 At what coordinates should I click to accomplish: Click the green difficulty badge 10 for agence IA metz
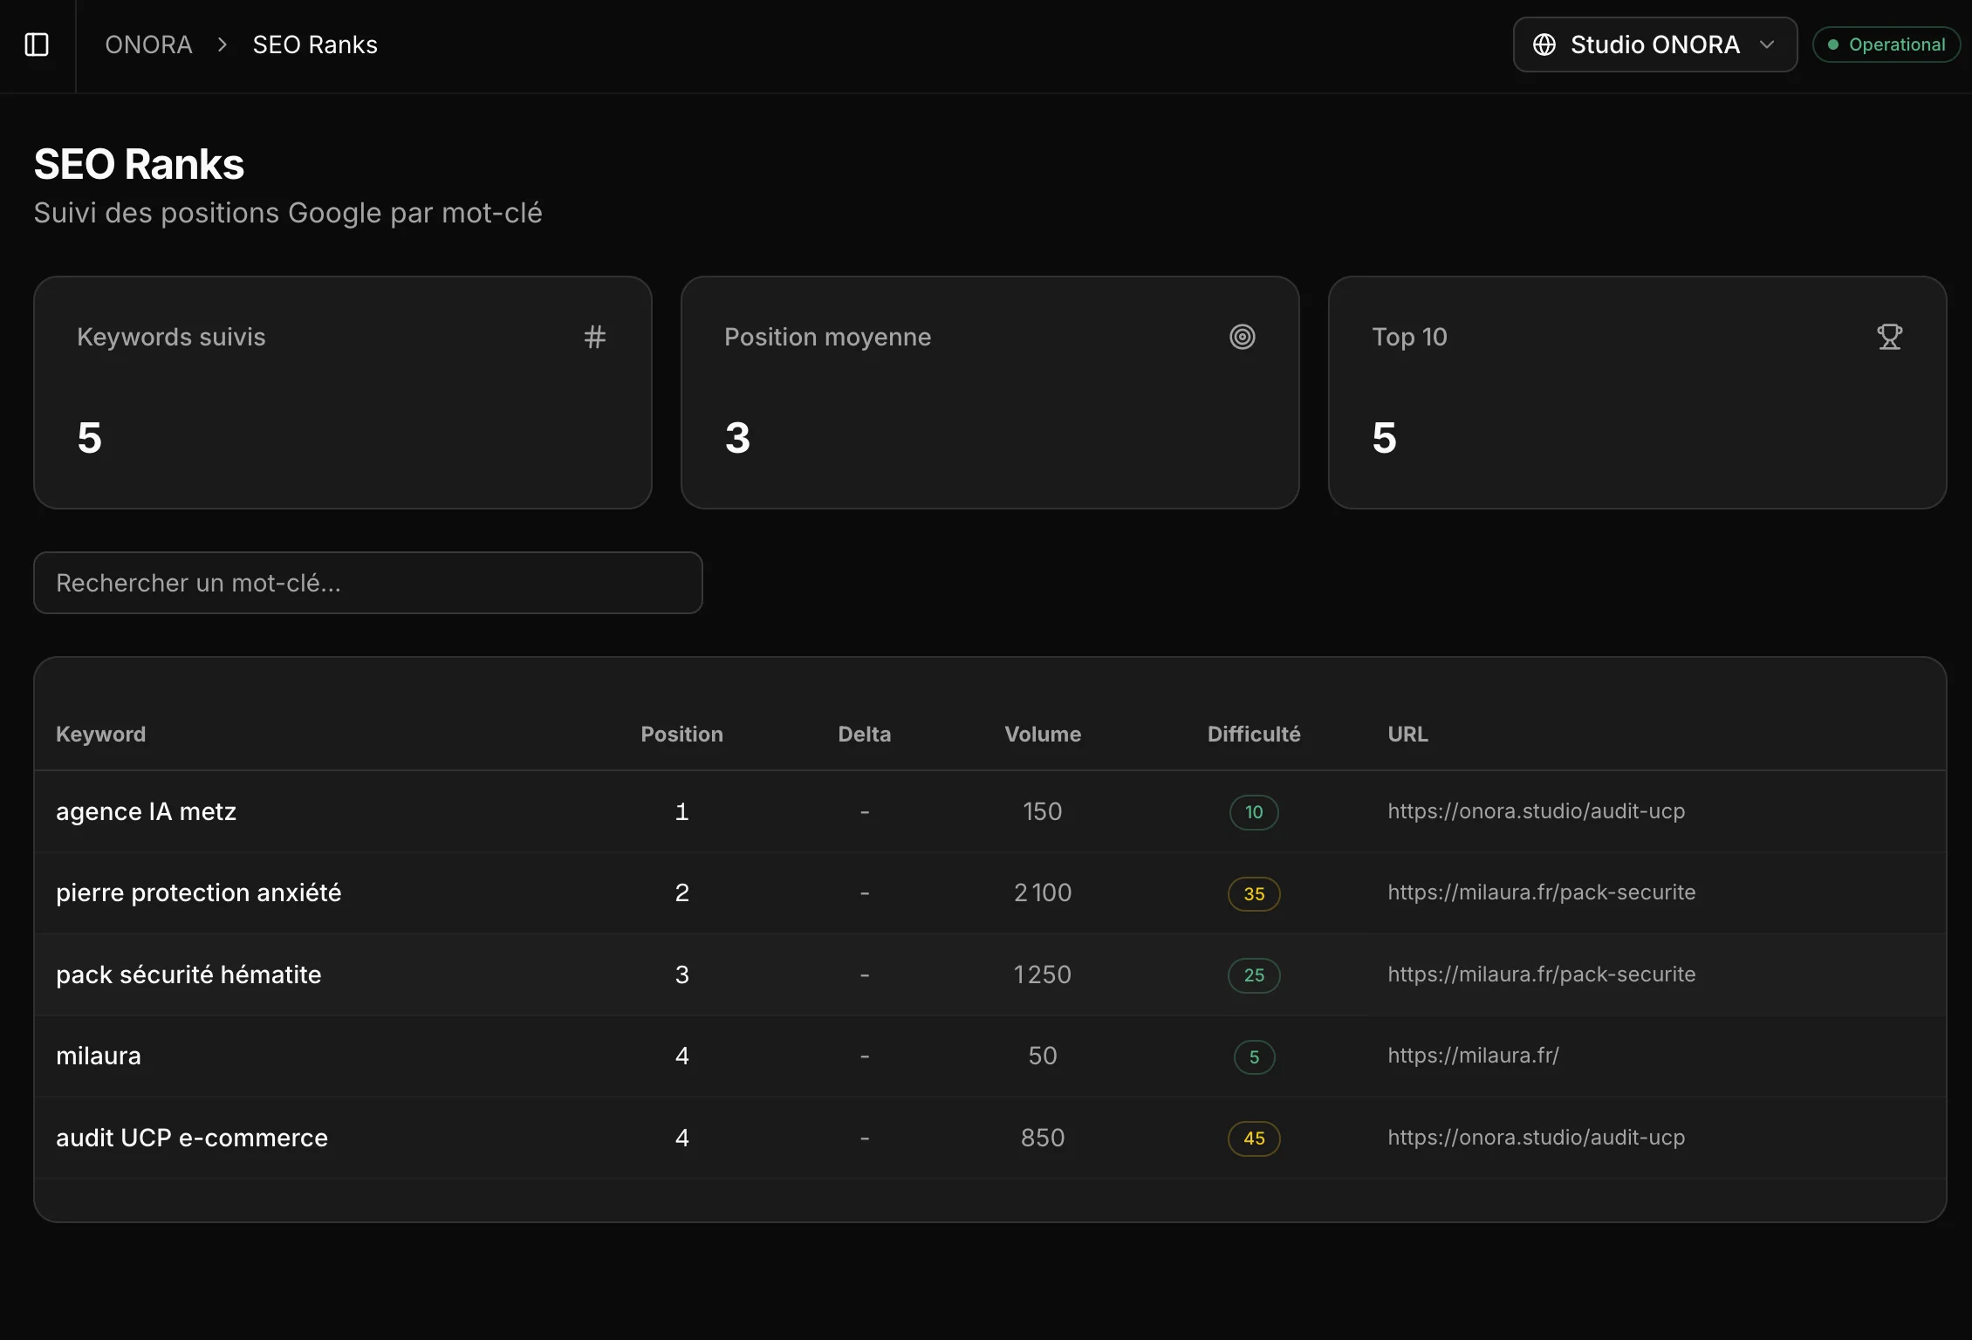point(1254,811)
